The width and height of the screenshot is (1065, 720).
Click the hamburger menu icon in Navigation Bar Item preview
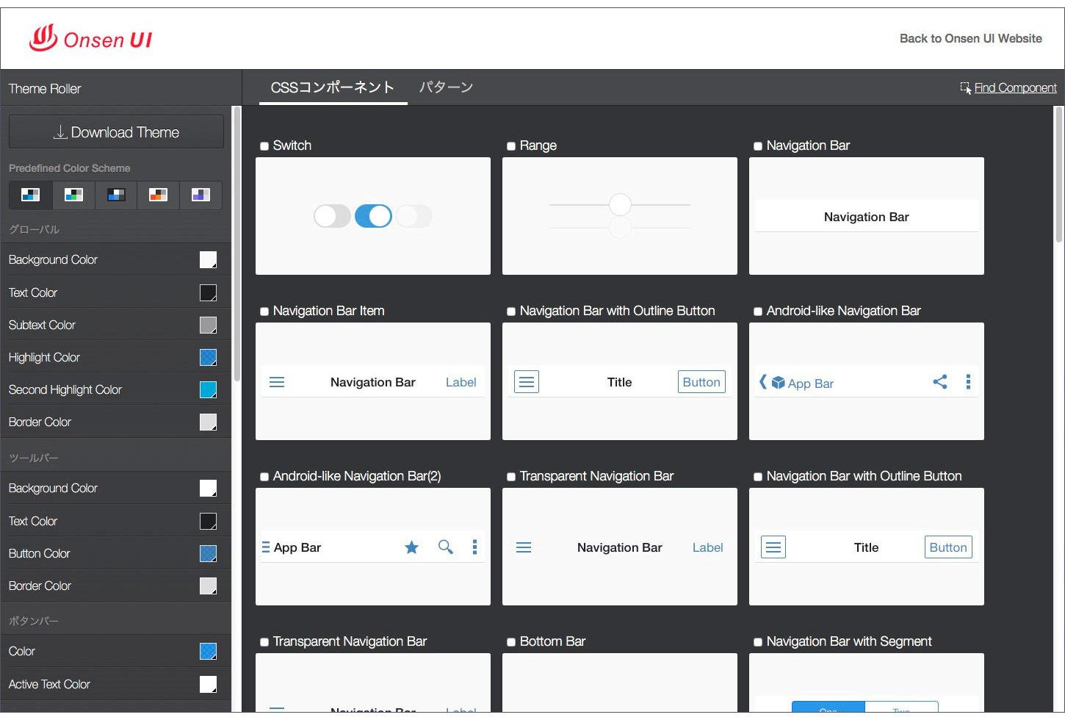point(277,382)
